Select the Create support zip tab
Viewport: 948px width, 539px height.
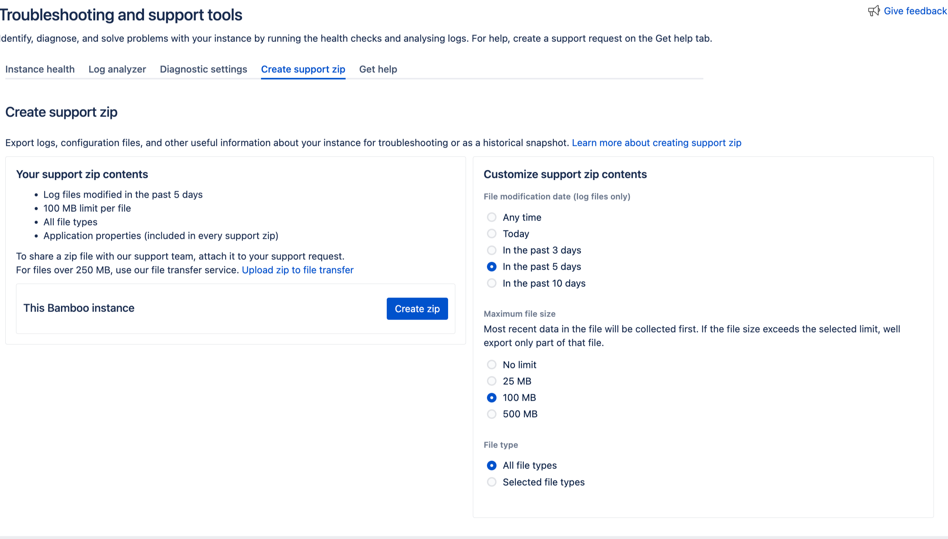pyautogui.click(x=303, y=69)
